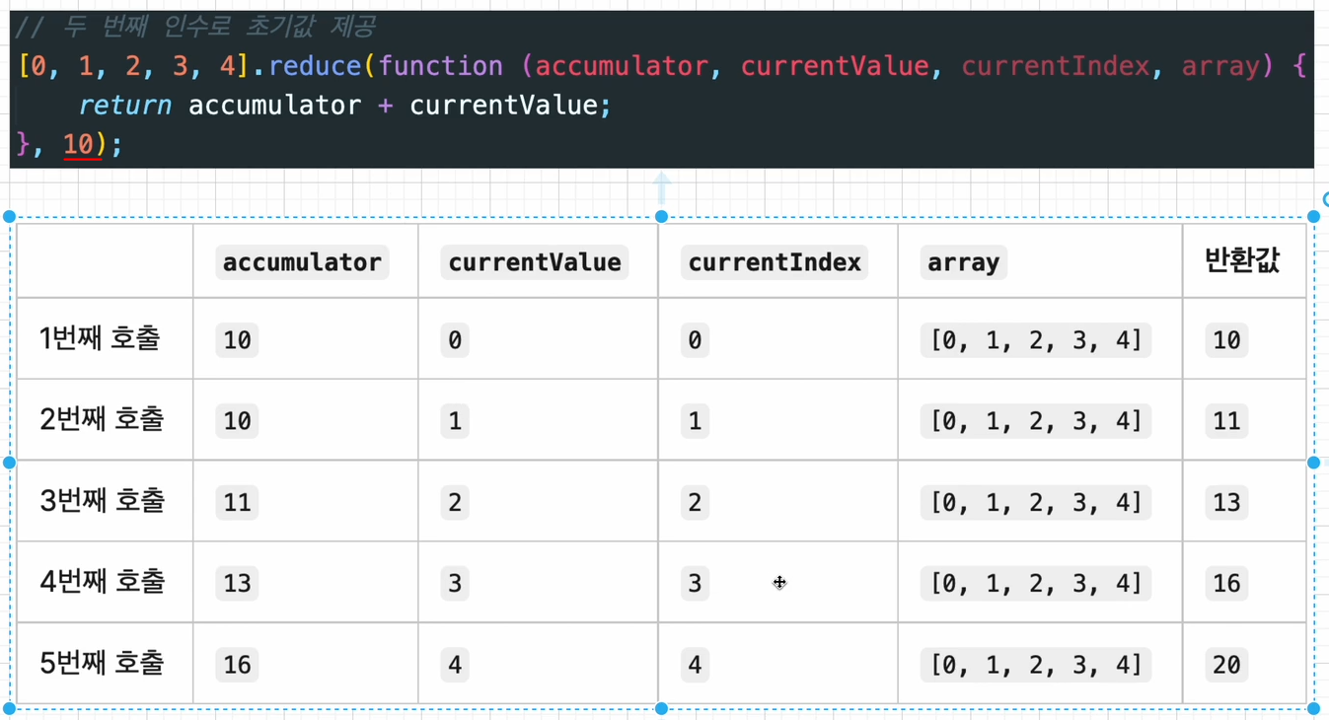
Task: Click the currentIndex column header
Action: coord(776,261)
